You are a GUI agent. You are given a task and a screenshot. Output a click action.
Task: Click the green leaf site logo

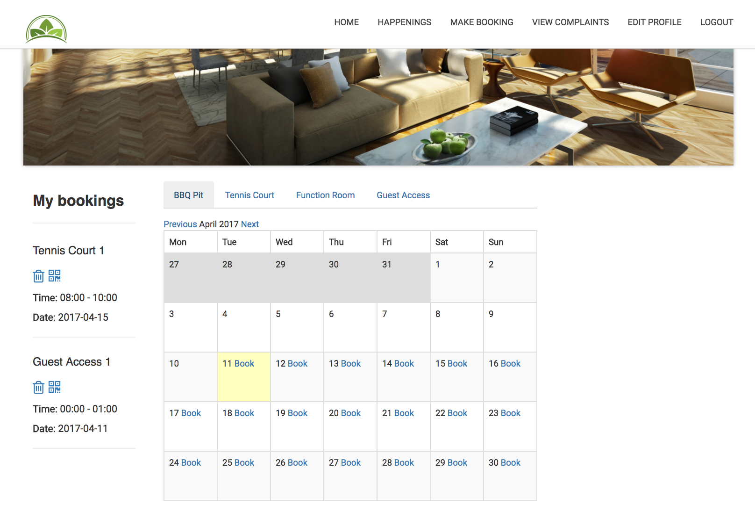click(46, 29)
